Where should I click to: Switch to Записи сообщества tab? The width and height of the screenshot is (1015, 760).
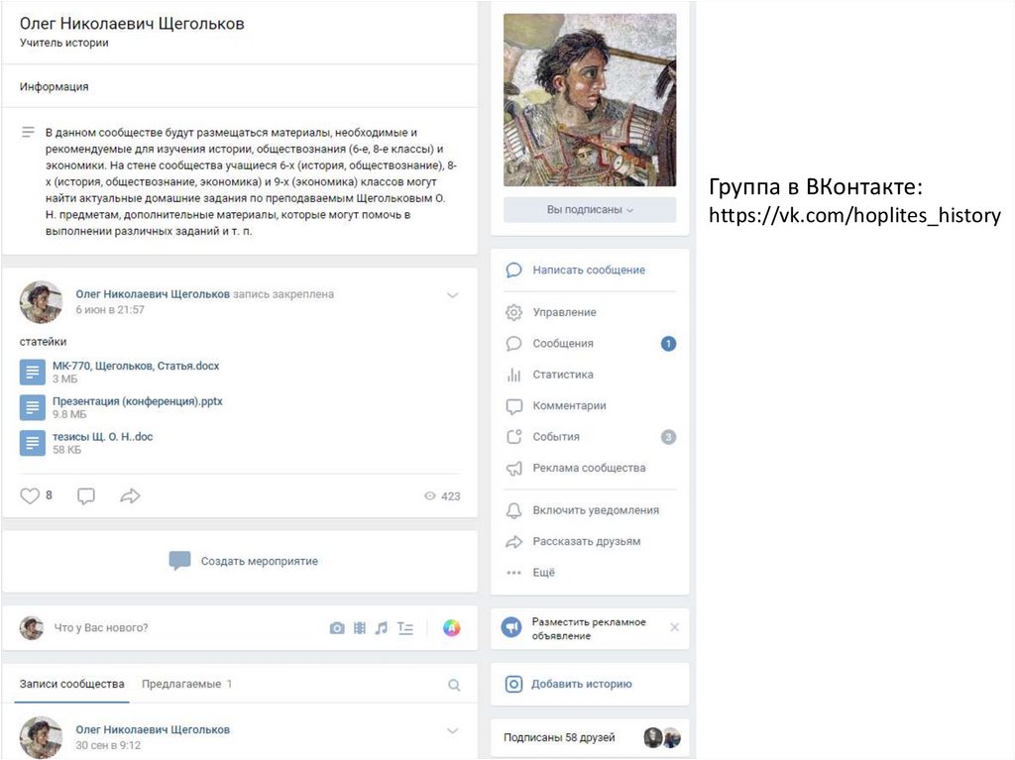click(x=71, y=685)
